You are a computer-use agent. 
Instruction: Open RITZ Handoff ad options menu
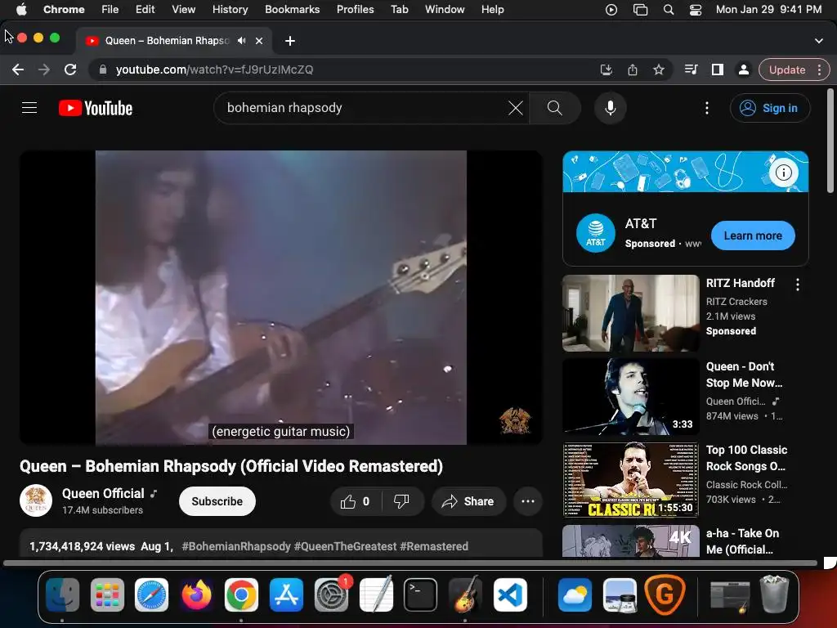click(798, 285)
